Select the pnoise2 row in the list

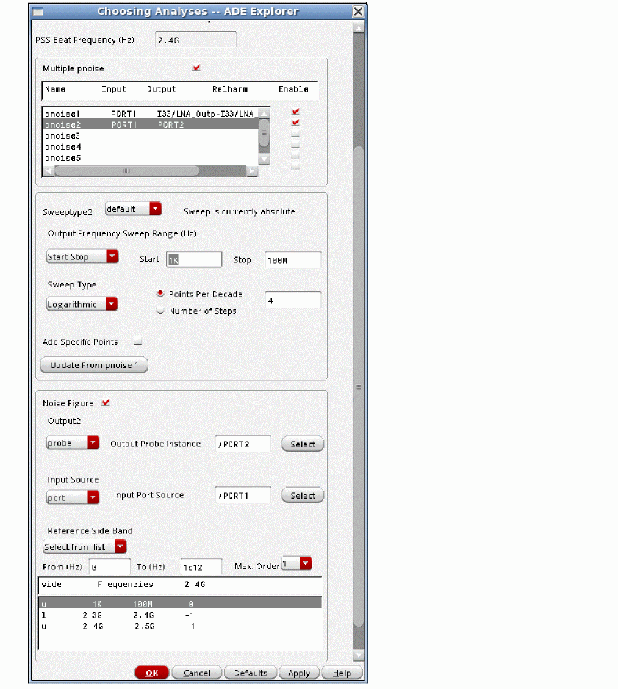coord(151,124)
